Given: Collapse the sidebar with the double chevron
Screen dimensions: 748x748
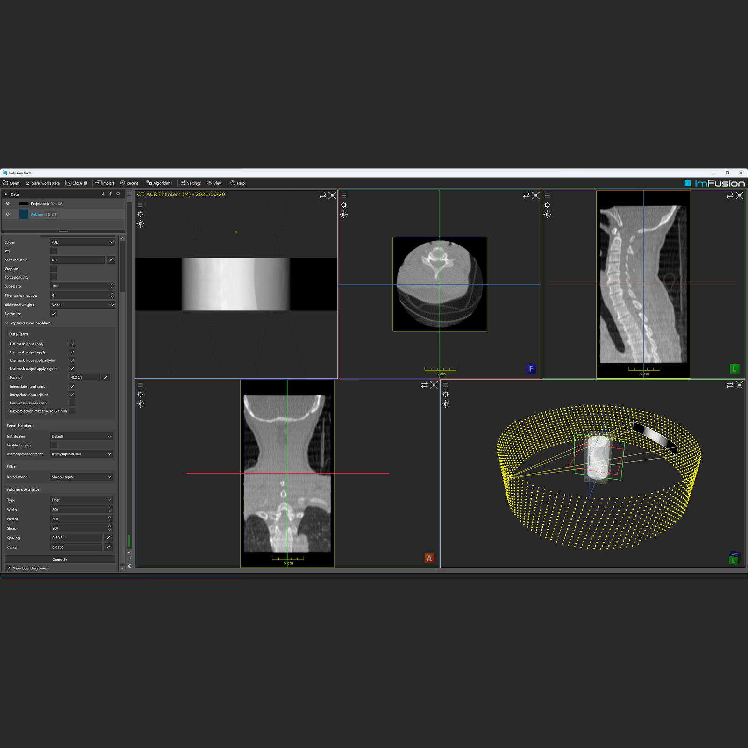Looking at the screenshot, I should (129, 566).
